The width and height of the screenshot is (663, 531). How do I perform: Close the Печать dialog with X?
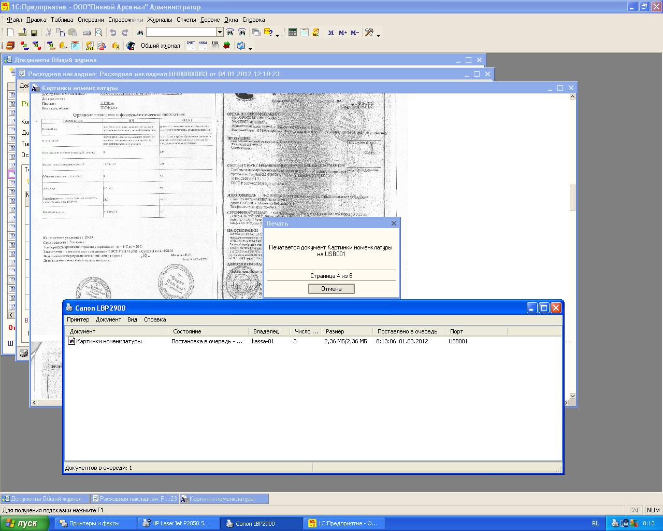tap(394, 223)
